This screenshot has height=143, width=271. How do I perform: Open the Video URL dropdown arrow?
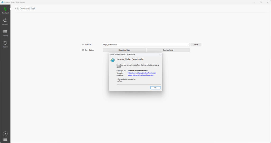tap(188, 45)
